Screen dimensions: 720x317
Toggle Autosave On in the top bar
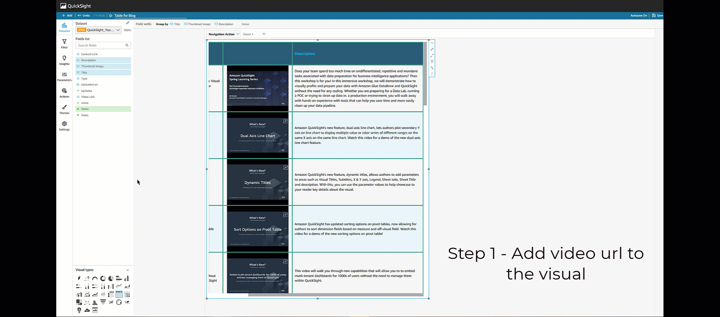tap(639, 15)
